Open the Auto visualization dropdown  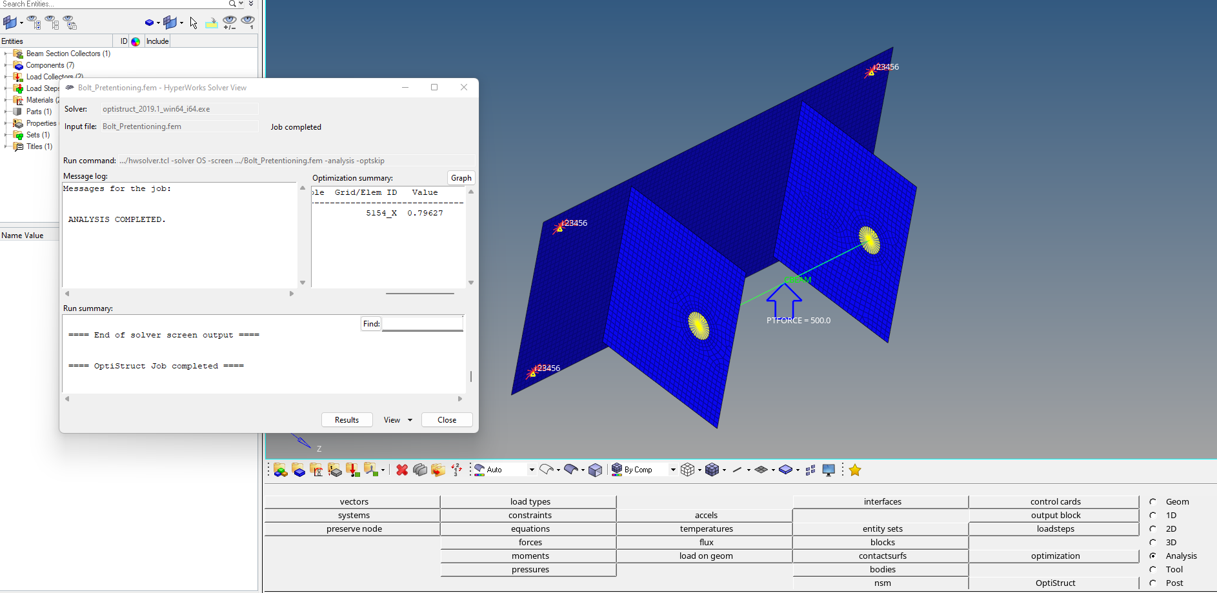pyautogui.click(x=532, y=470)
